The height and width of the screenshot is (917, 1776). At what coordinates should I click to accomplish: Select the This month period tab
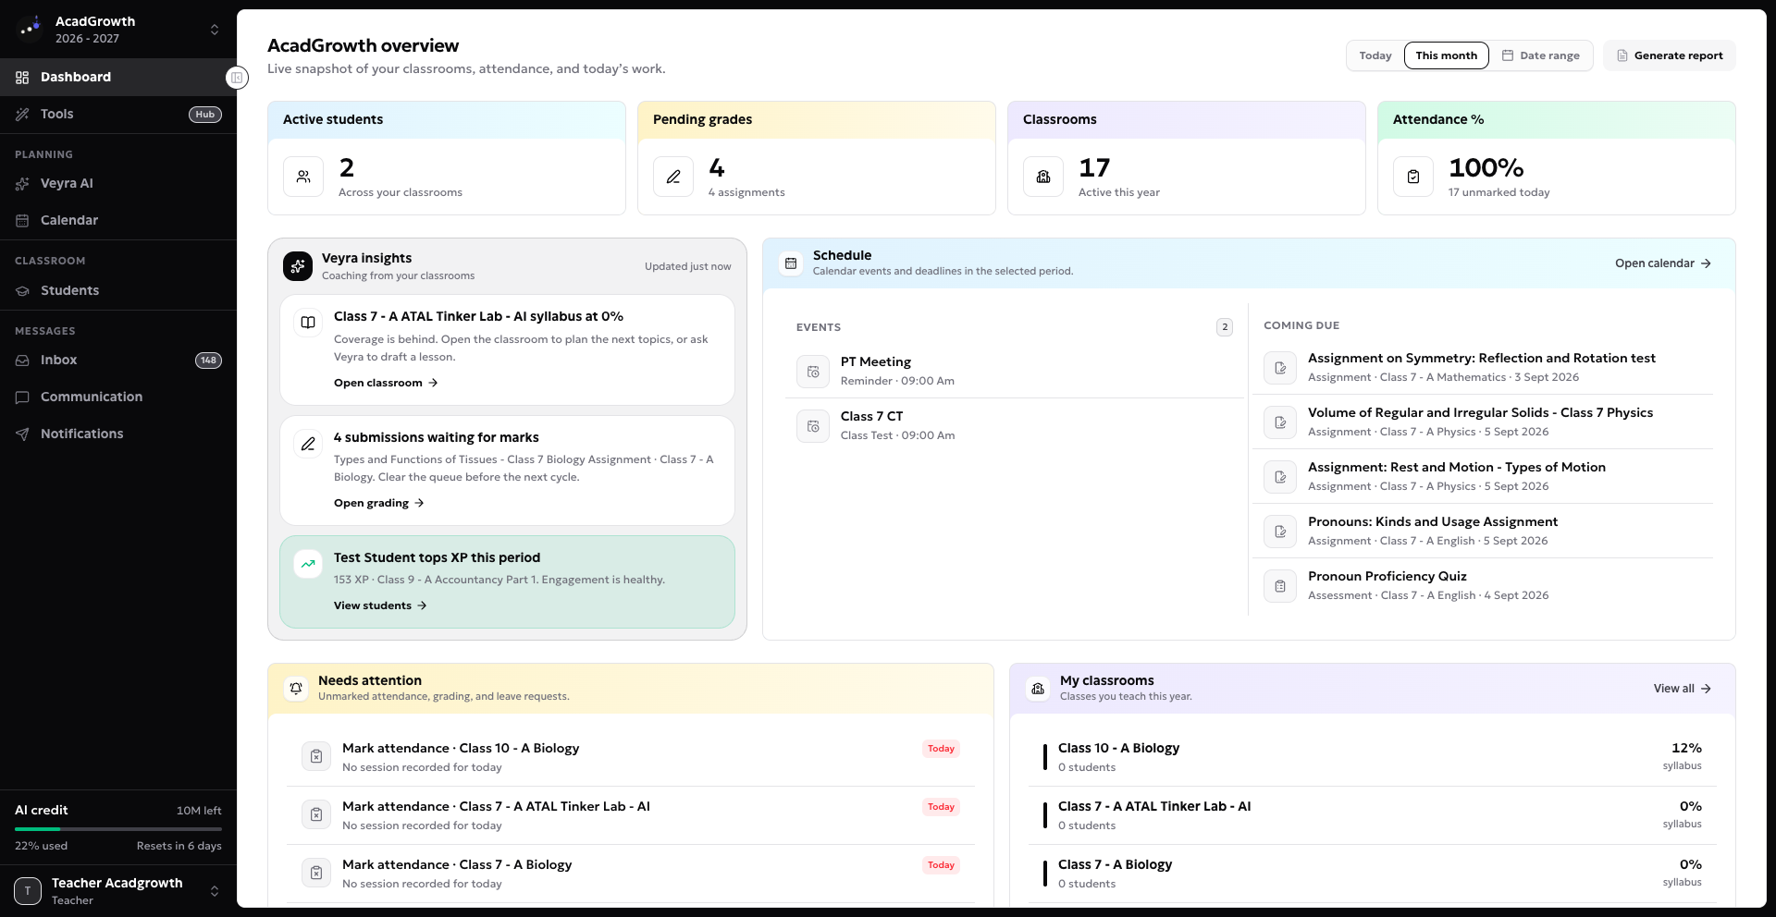tap(1447, 55)
